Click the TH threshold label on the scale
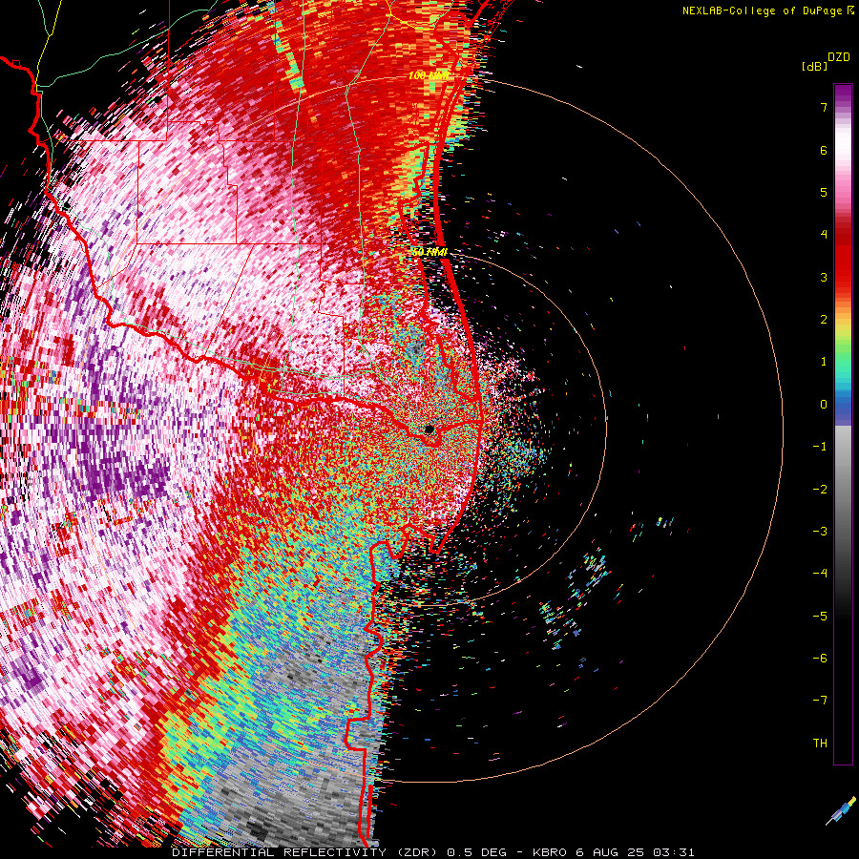This screenshot has height=859, width=859. 820,744
